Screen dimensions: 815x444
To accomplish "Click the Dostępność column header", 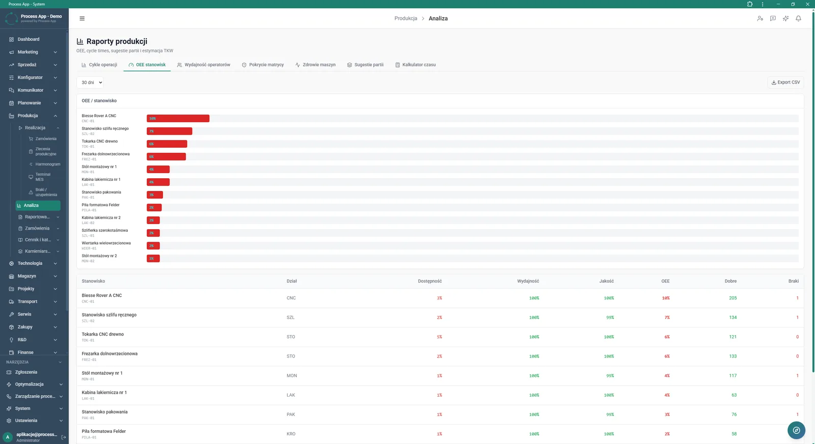I will pos(429,281).
